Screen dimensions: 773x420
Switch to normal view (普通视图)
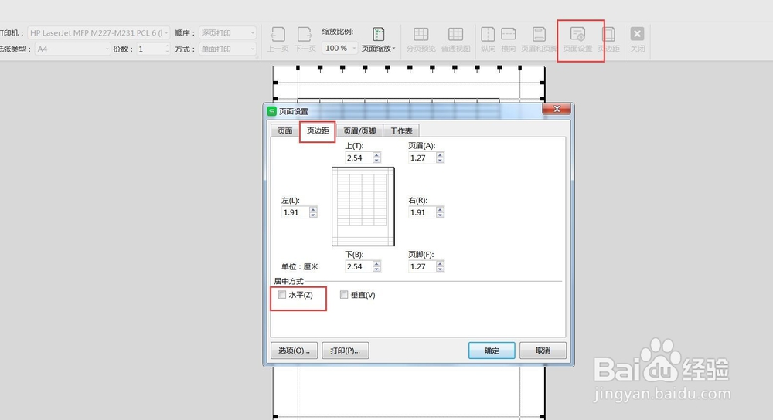pos(455,39)
